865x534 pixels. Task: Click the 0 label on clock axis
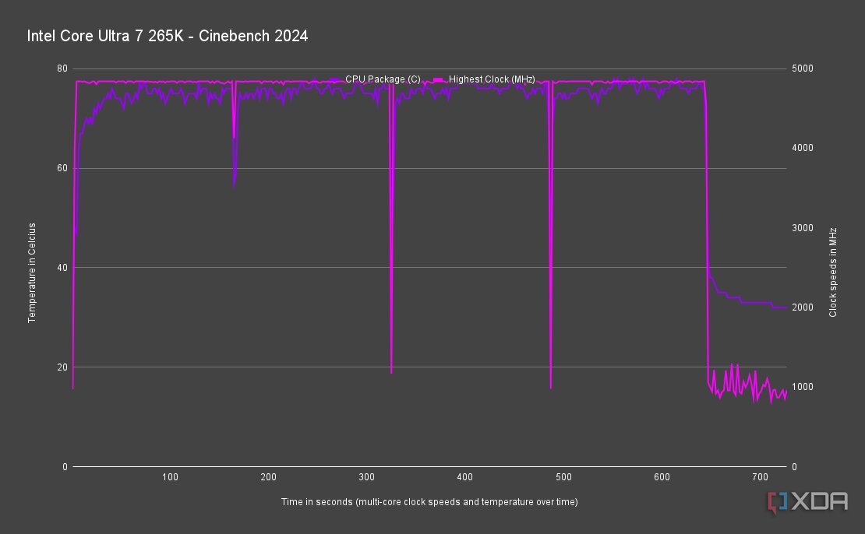pos(794,467)
